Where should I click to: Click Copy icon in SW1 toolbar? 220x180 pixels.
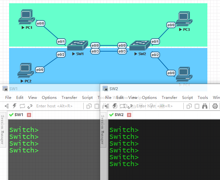click(x=89, y=106)
